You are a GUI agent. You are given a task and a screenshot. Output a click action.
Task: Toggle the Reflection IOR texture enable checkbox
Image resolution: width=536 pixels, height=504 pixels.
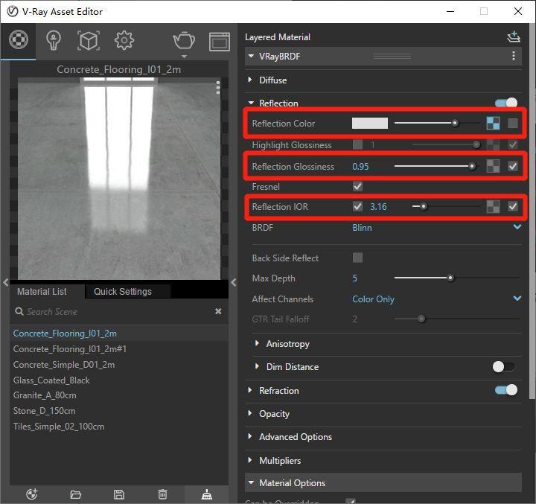point(513,206)
